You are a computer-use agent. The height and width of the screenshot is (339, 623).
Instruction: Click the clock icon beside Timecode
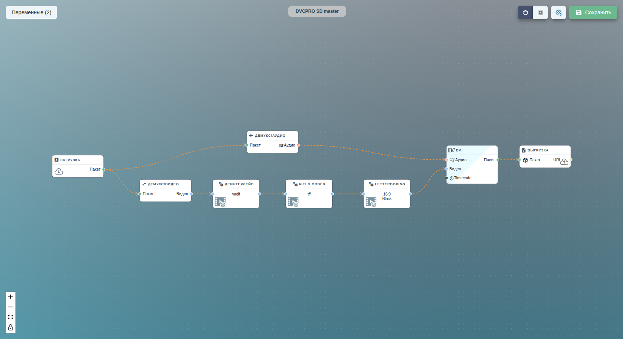(451, 178)
